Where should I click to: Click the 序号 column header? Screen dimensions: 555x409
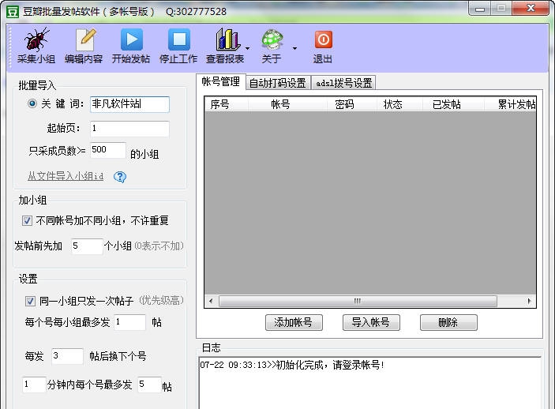click(x=227, y=104)
